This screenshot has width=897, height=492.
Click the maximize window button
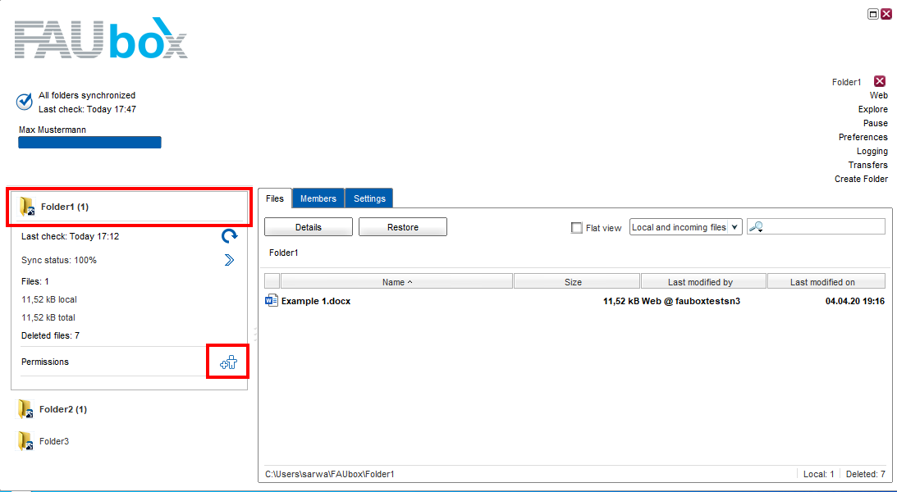pyautogui.click(x=873, y=15)
